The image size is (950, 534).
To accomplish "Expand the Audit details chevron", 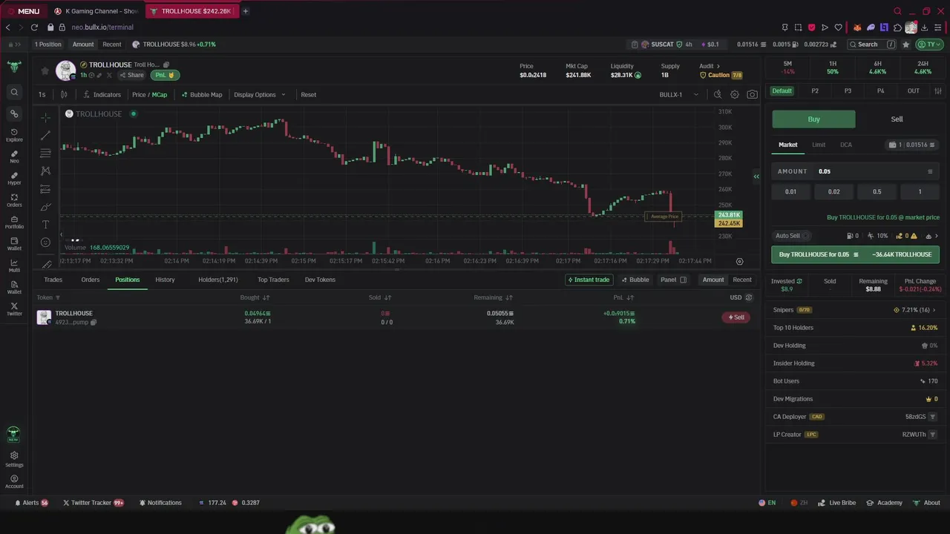I will coord(718,66).
